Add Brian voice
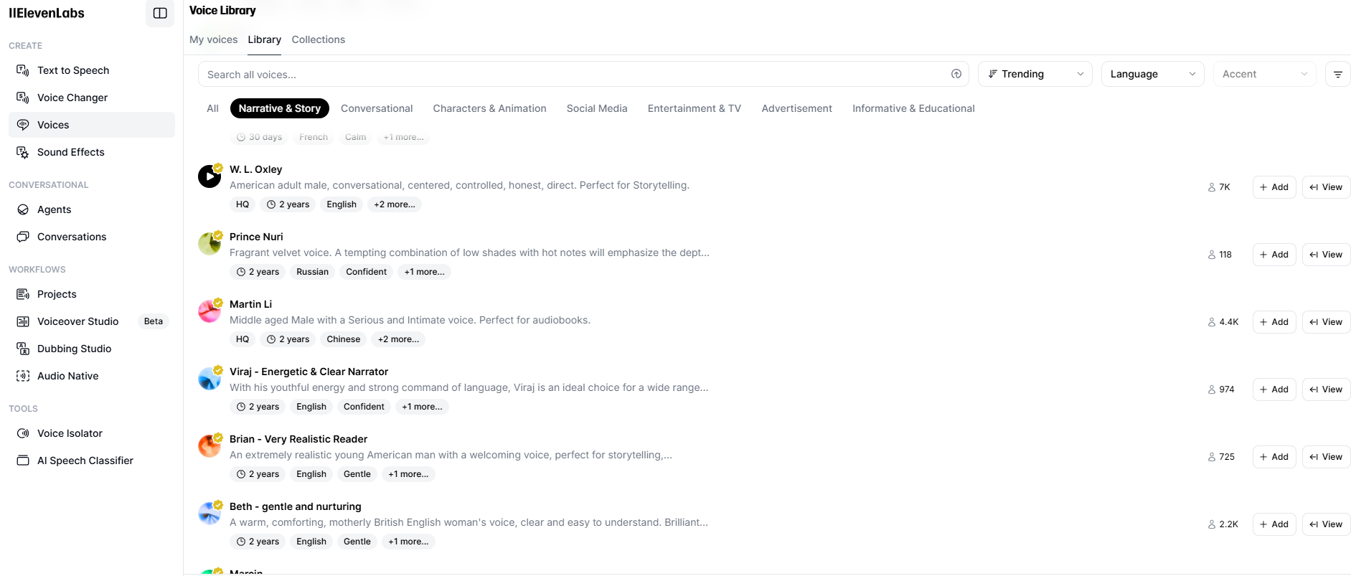This screenshot has height=576, width=1351. [x=1274, y=457]
